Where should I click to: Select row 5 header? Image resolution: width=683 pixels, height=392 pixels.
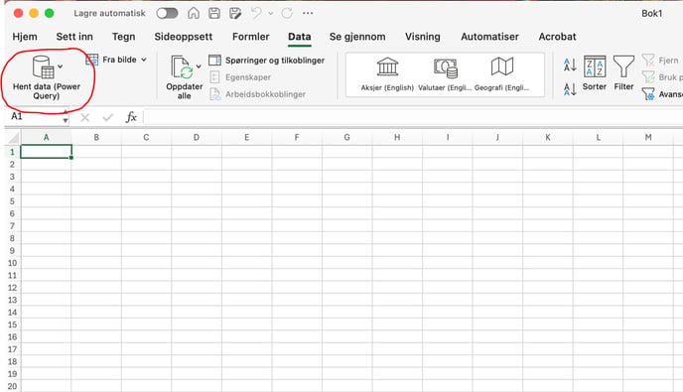[12, 201]
